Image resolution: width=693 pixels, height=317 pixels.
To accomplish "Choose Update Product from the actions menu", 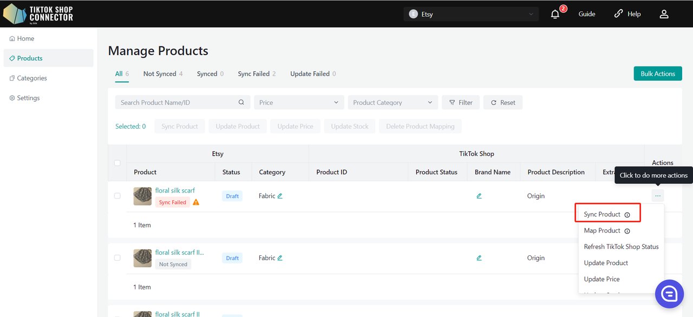I will coord(621,263).
